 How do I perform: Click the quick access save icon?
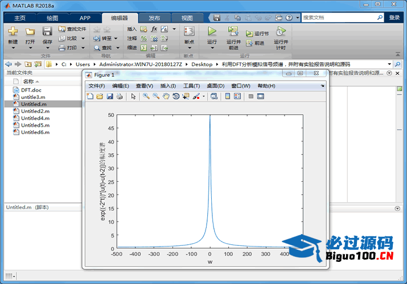[x=217, y=18]
